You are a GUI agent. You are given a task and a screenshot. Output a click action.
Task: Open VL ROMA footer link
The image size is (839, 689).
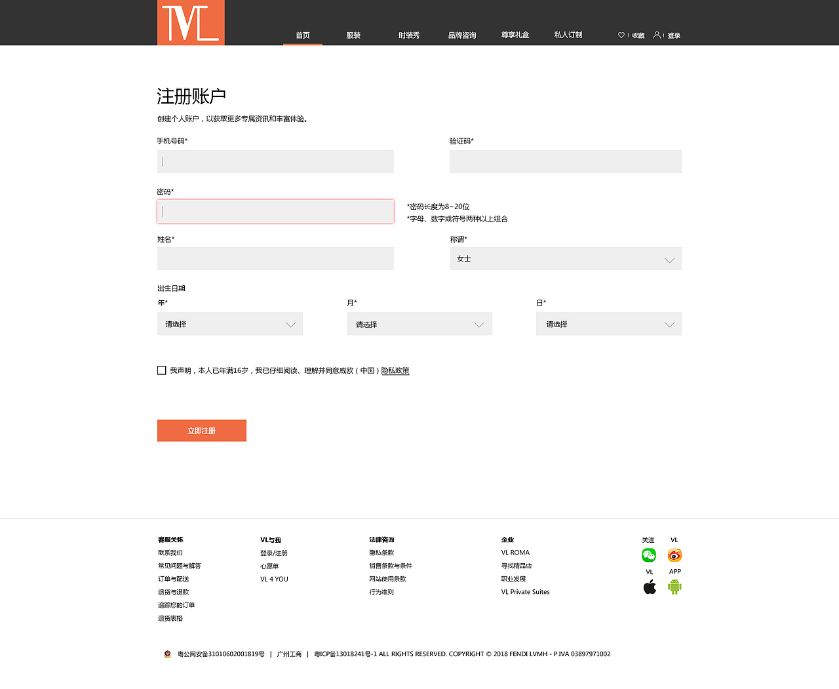[x=515, y=553]
